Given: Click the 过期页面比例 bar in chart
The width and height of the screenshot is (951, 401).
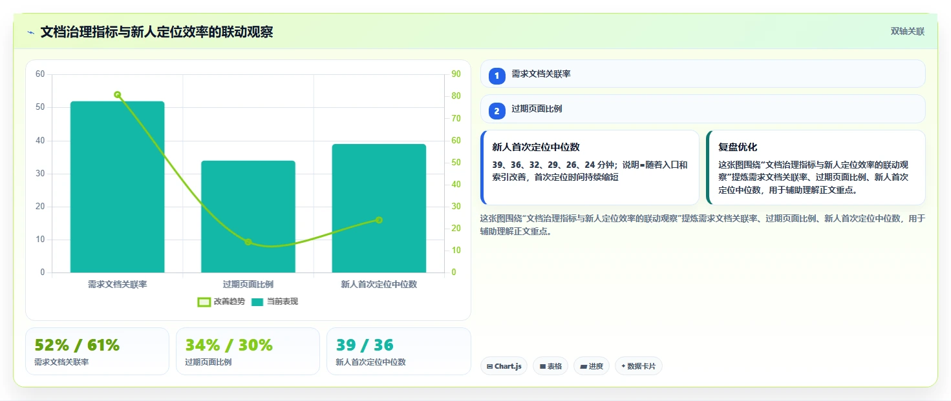Looking at the screenshot, I should pos(248,216).
